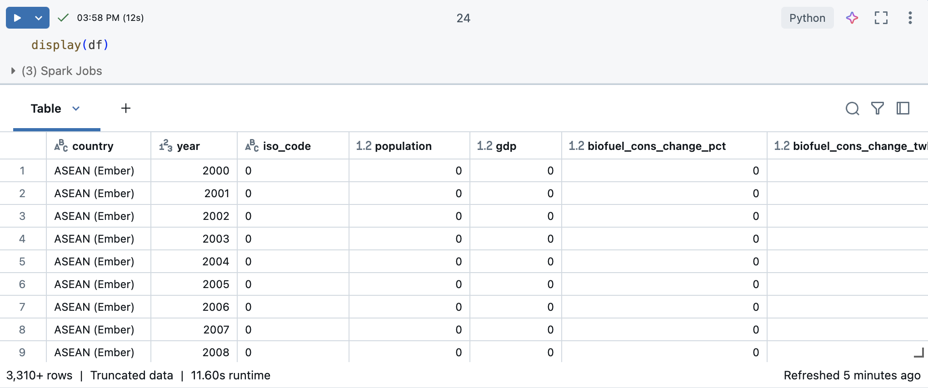Search the table results
The height and width of the screenshot is (388, 928).
coord(852,109)
